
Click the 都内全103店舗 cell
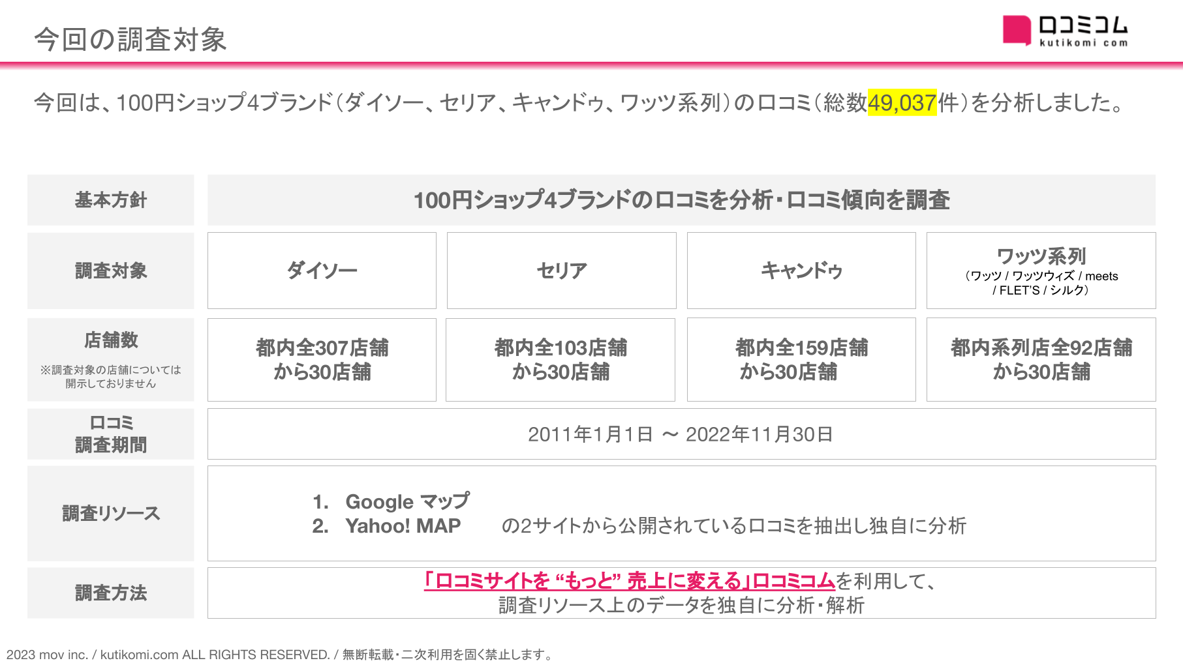click(x=561, y=360)
